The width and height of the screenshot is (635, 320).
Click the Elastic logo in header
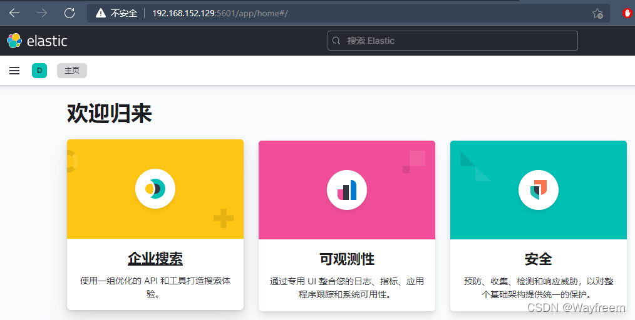[37, 41]
